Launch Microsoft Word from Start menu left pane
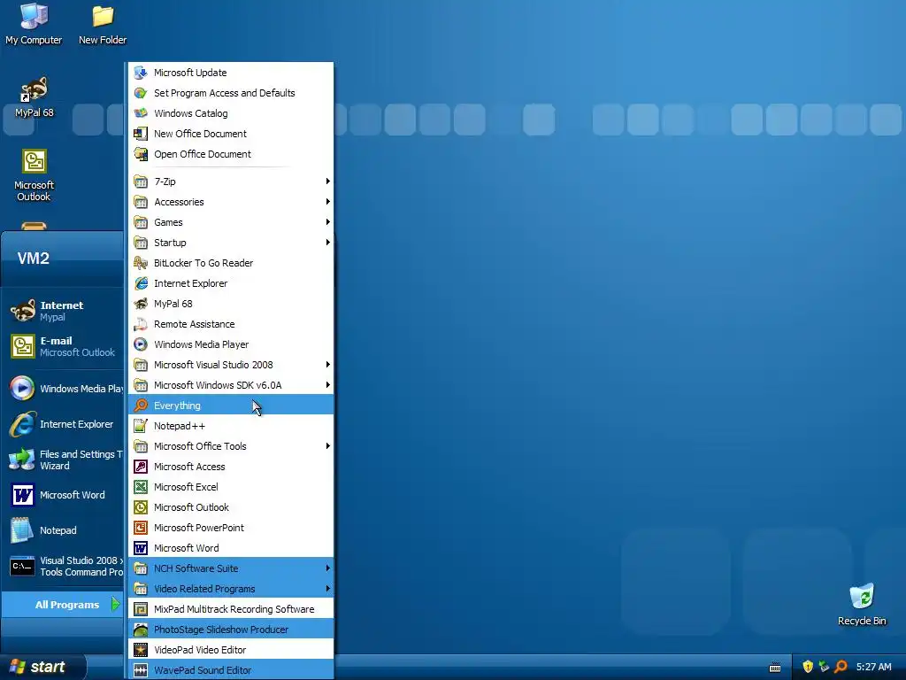Screen dimensions: 906x680 63,495
